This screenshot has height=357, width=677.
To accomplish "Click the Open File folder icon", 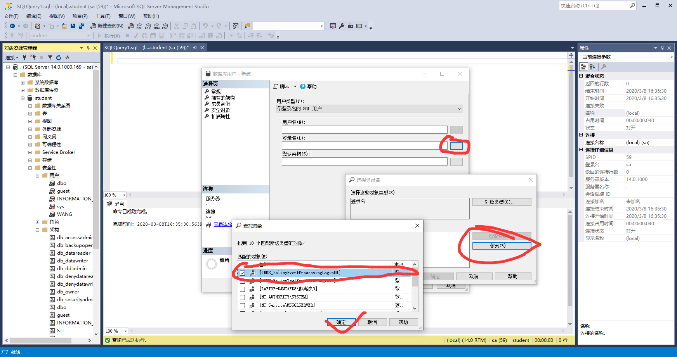I will [x=64, y=26].
